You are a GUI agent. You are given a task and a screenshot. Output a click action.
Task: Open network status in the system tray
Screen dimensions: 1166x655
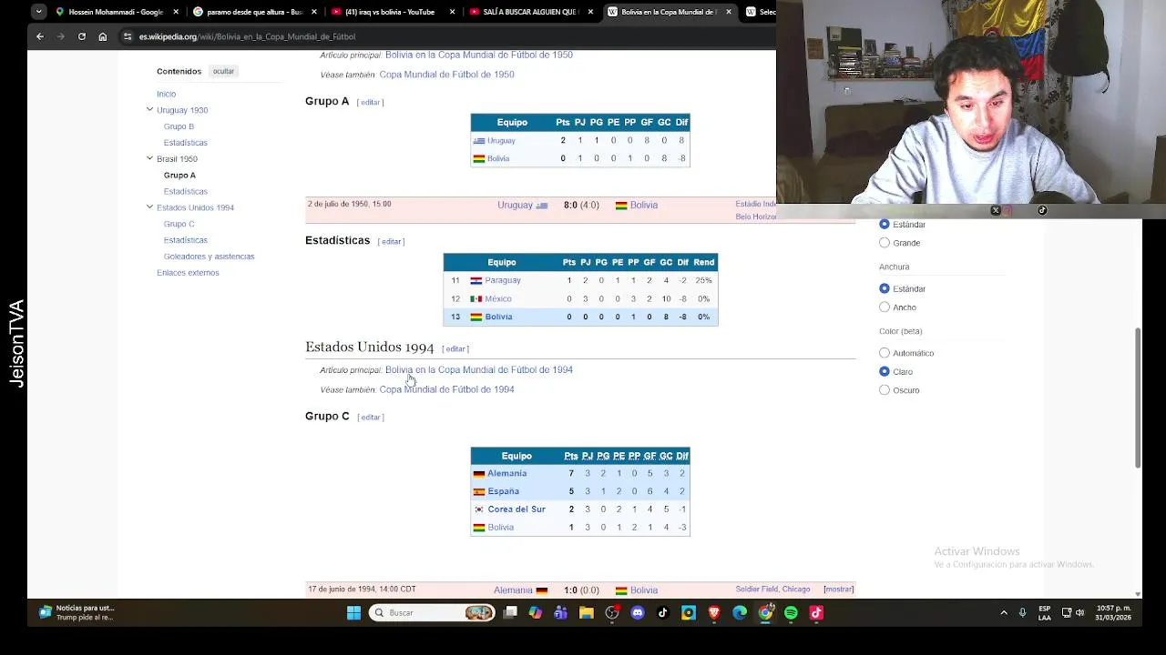[x=1067, y=613]
